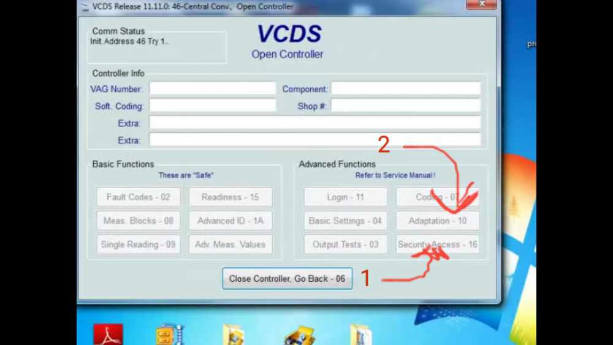
Task: Focus the Soft. Coding field
Action: click(x=213, y=105)
